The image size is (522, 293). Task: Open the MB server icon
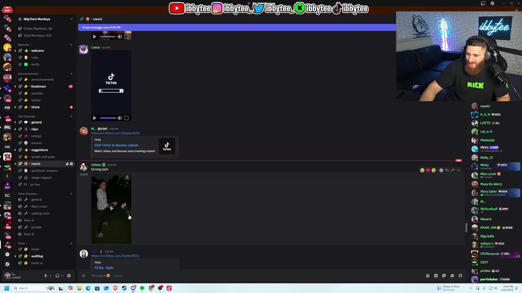7,107
